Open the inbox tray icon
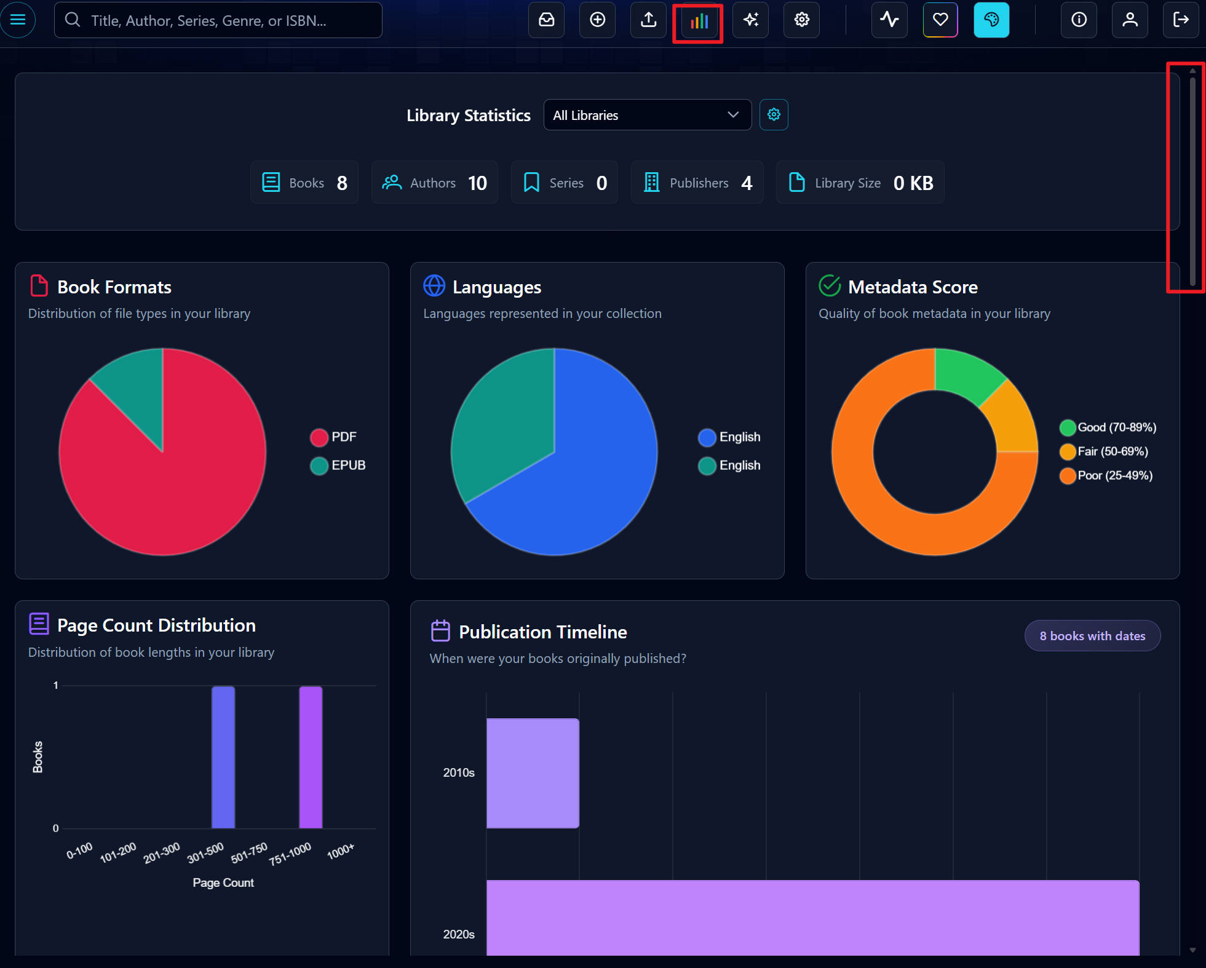1206x968 pixels. 546,20
